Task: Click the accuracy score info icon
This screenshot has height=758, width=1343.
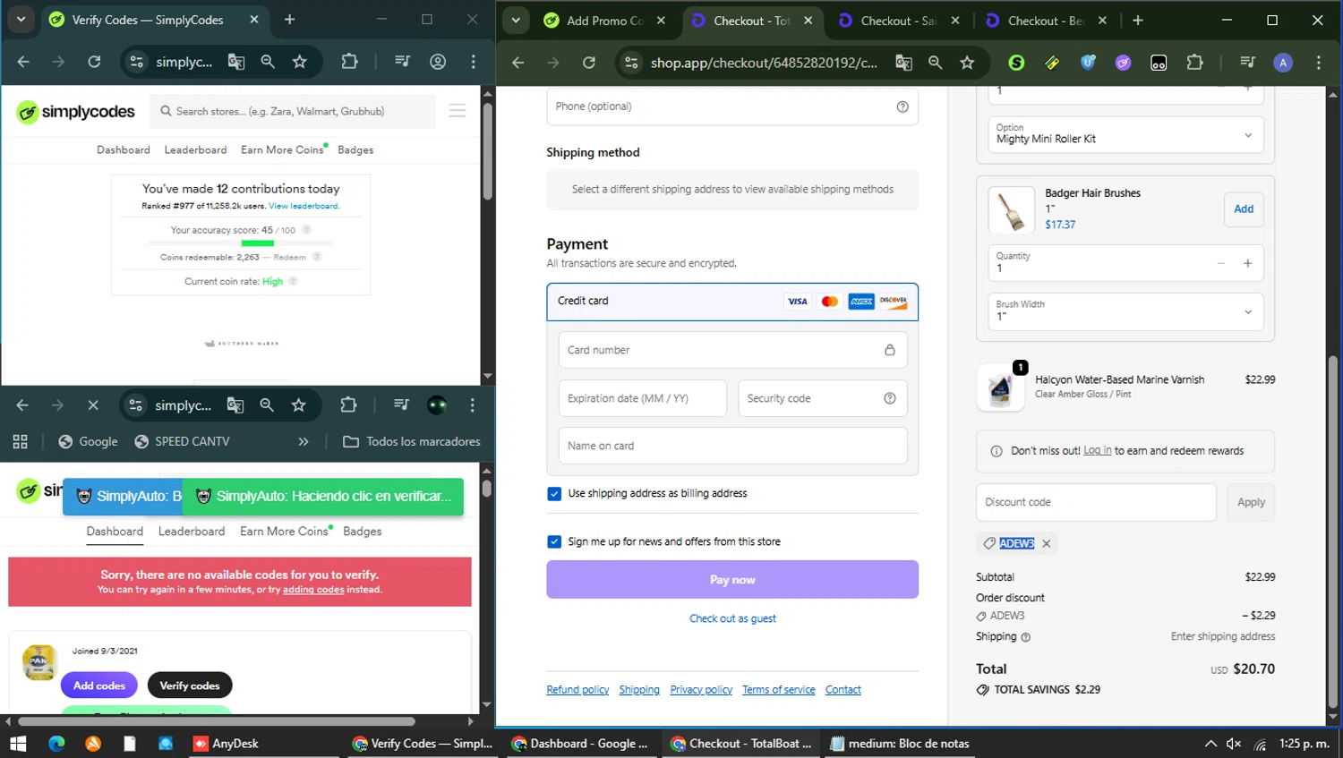Action: [306, 230]
